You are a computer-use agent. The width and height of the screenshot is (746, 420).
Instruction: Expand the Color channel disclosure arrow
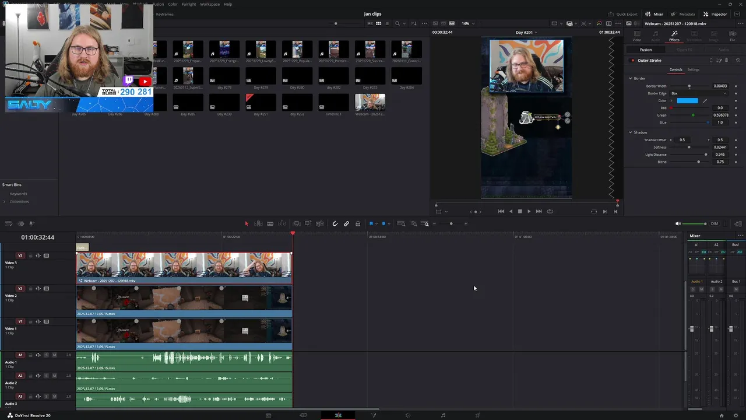[671, 100]
